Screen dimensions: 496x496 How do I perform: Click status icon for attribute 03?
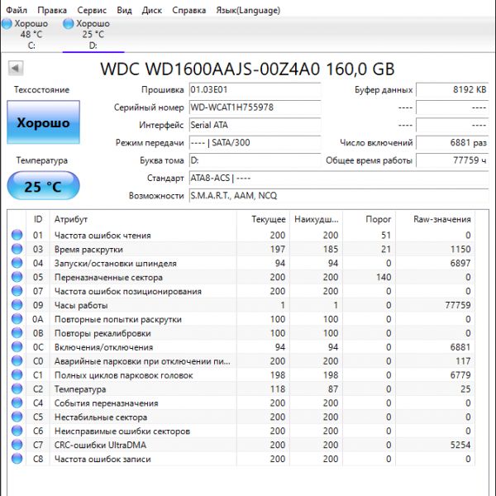click(x=17, y=249)
